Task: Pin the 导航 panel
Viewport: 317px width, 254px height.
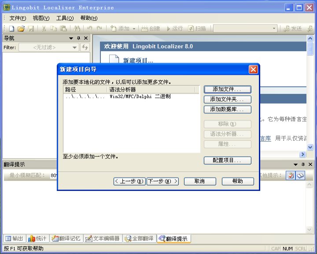Action: pyautogui.click(x=78, y=38)
